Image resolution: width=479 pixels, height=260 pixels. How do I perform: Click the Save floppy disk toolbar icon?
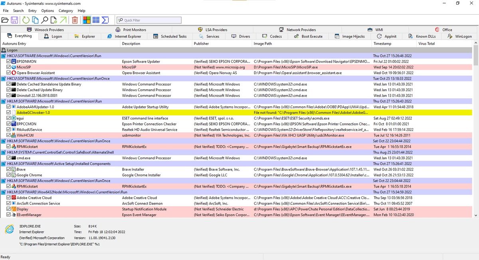click(x=14, y=20)
